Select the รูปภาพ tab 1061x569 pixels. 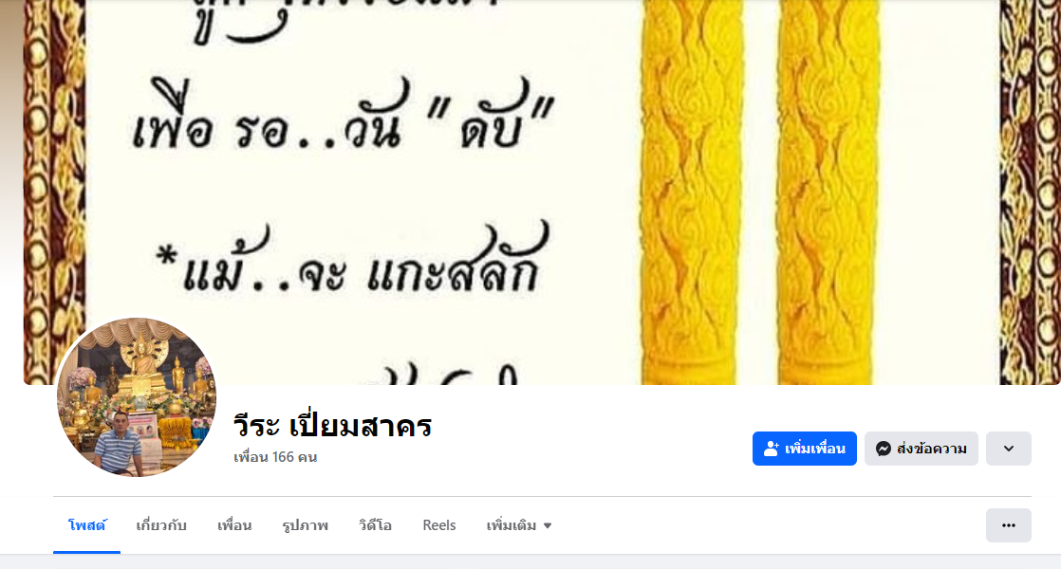pos(306,525)
